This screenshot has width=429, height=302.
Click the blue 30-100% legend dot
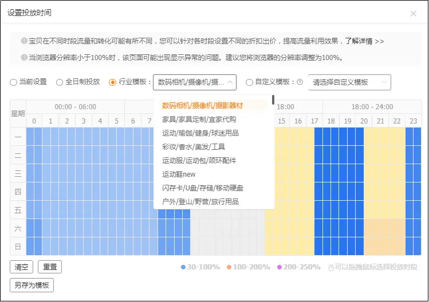click(183, 267)
